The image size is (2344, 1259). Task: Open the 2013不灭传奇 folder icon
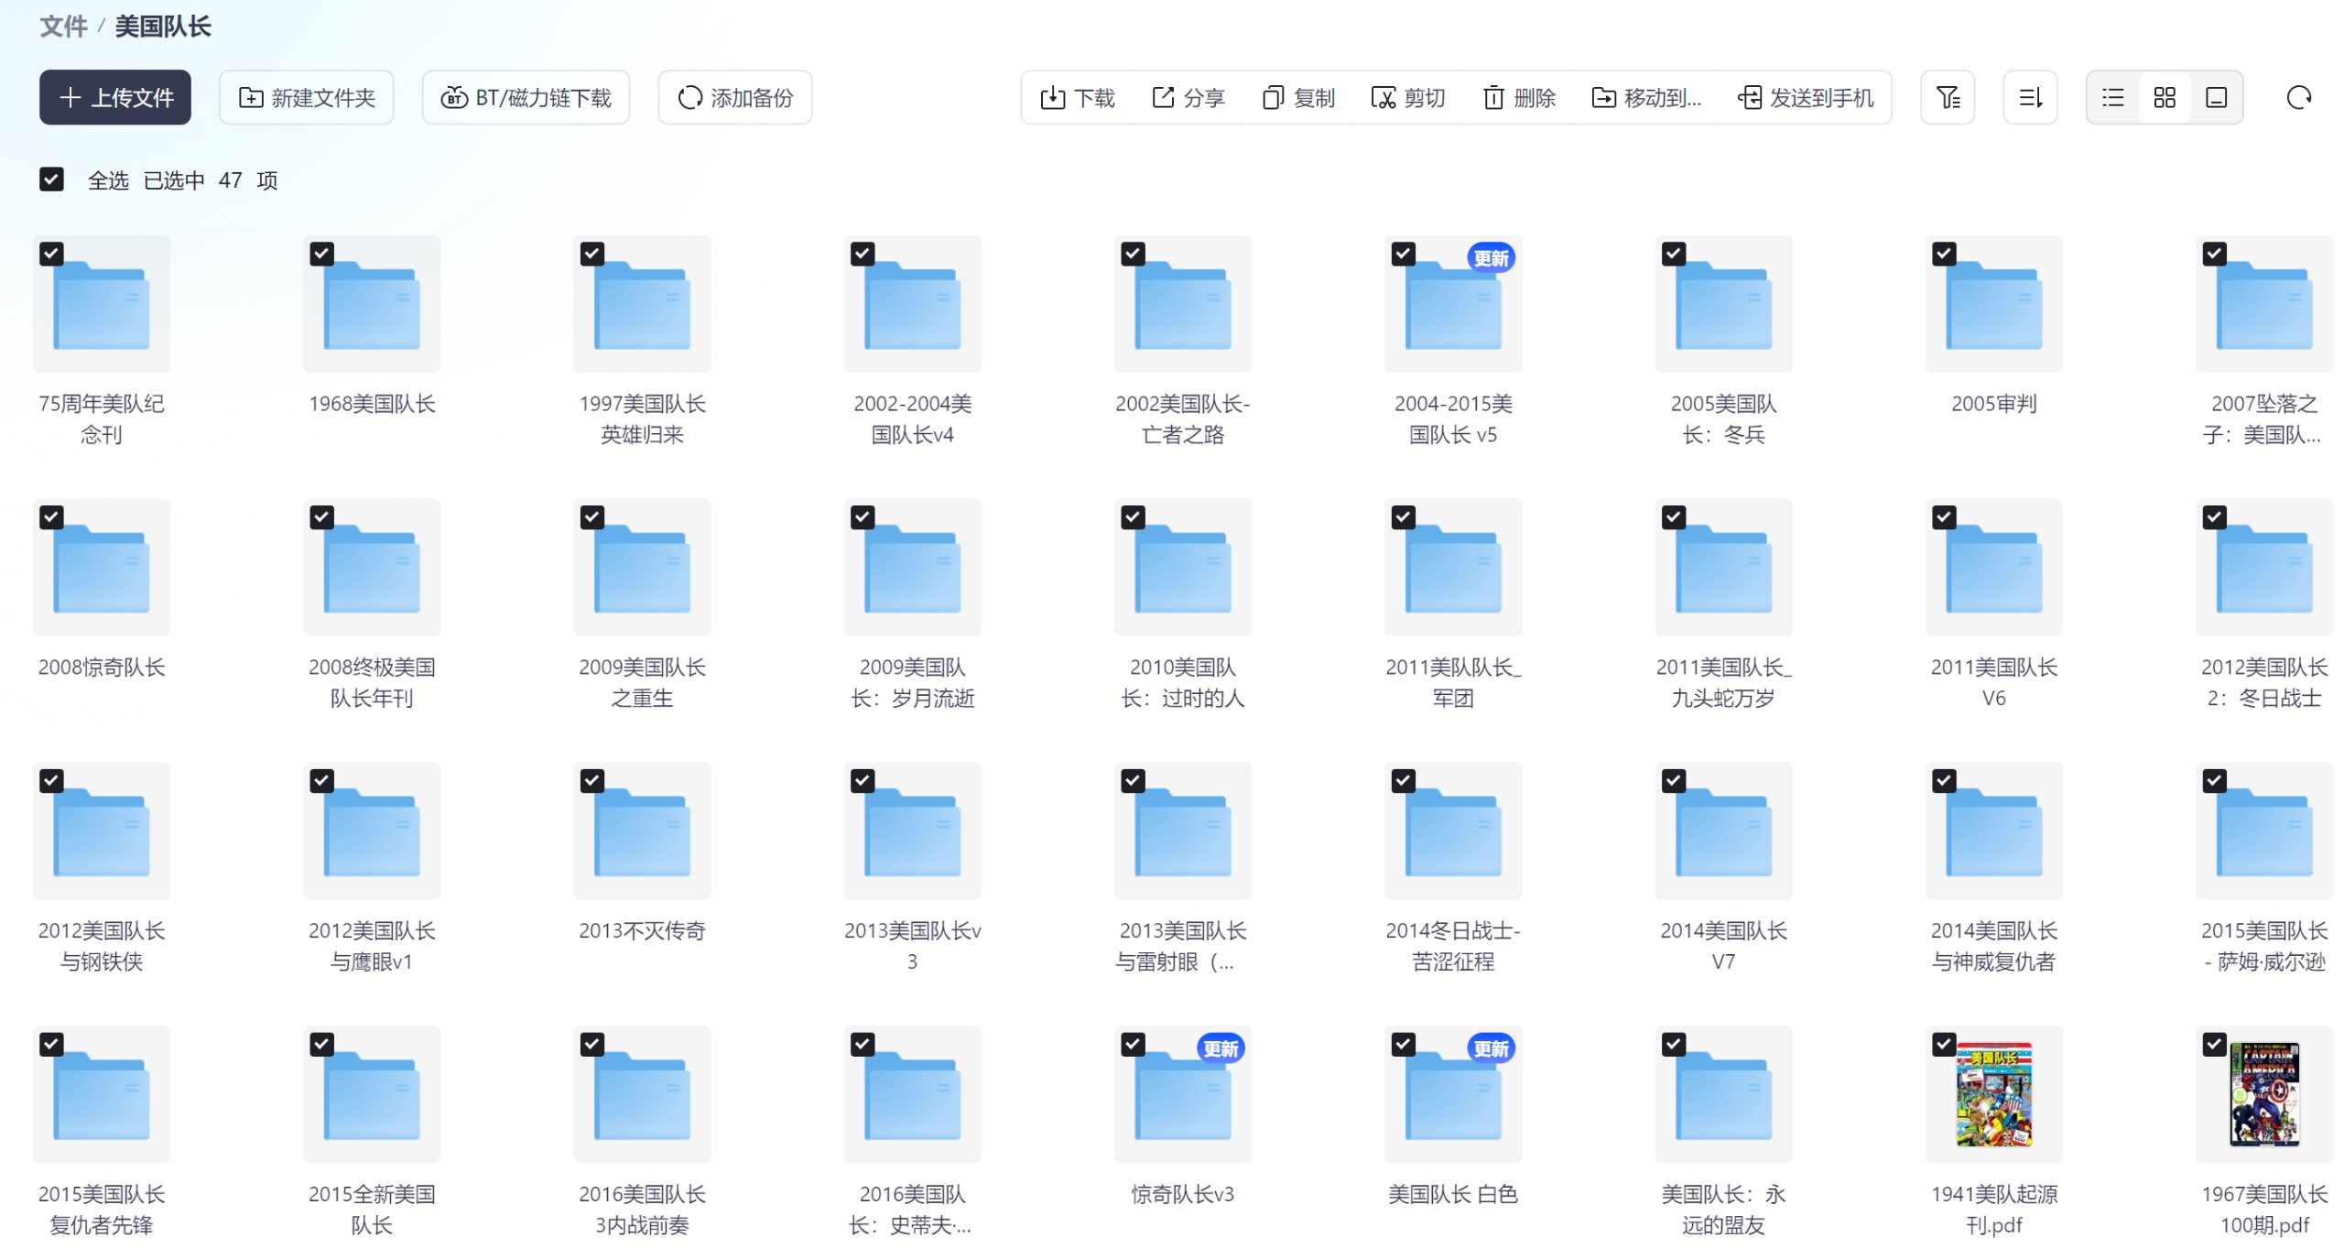642,830
